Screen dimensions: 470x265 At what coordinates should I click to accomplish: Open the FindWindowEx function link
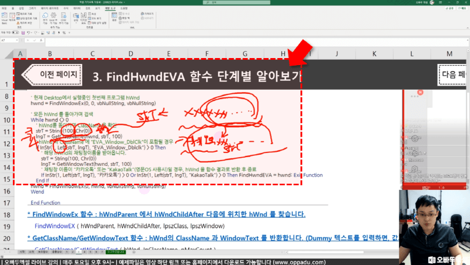166,215
